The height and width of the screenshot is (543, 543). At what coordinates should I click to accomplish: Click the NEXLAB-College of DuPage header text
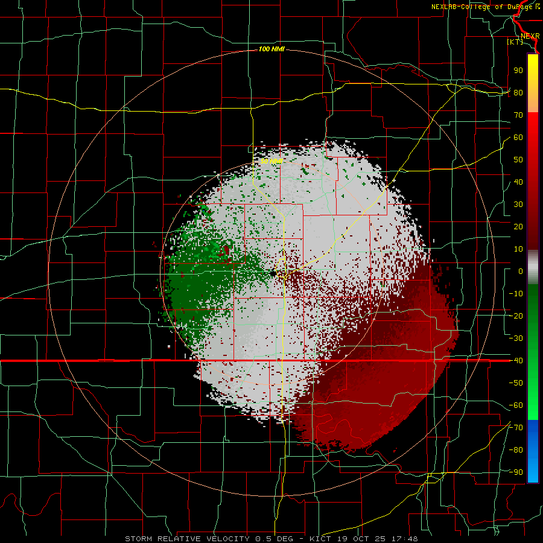pyautogui.click(x=485, y=7)
